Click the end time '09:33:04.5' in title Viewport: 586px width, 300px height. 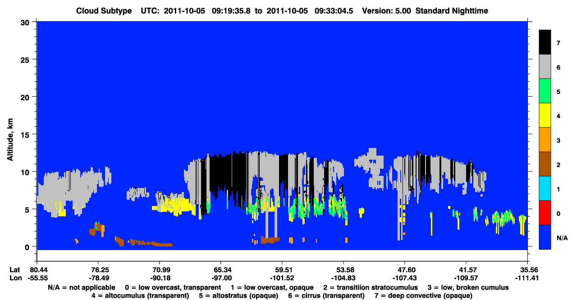[334, 11]
